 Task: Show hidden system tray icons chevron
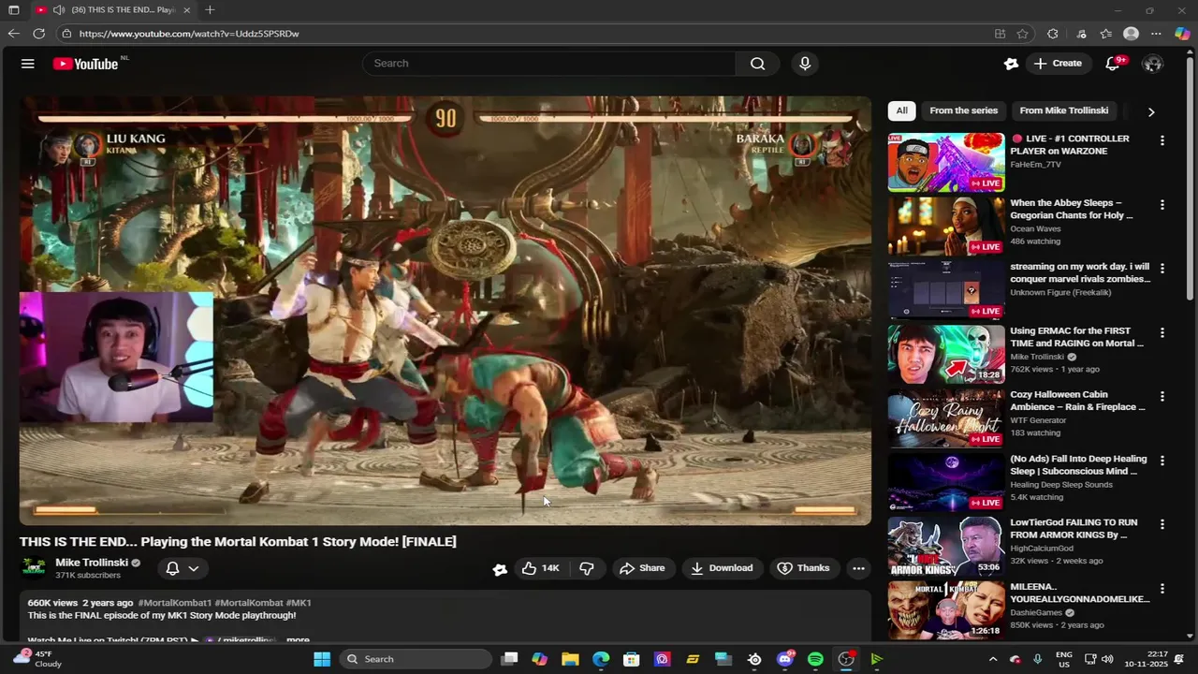point(993,659)
